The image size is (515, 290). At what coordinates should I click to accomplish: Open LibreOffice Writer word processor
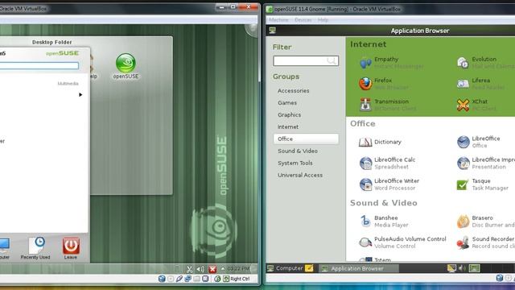pos(389,184)
